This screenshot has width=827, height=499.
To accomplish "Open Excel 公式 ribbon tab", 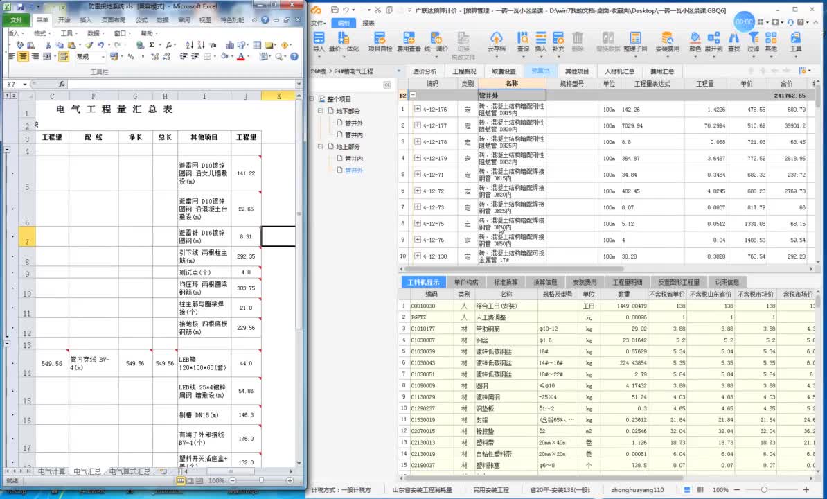I will coord(141,20).
